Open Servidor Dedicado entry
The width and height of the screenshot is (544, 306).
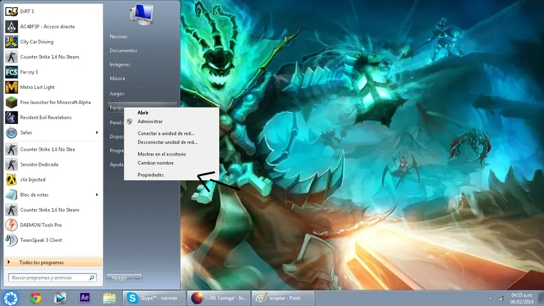(53, 164)
